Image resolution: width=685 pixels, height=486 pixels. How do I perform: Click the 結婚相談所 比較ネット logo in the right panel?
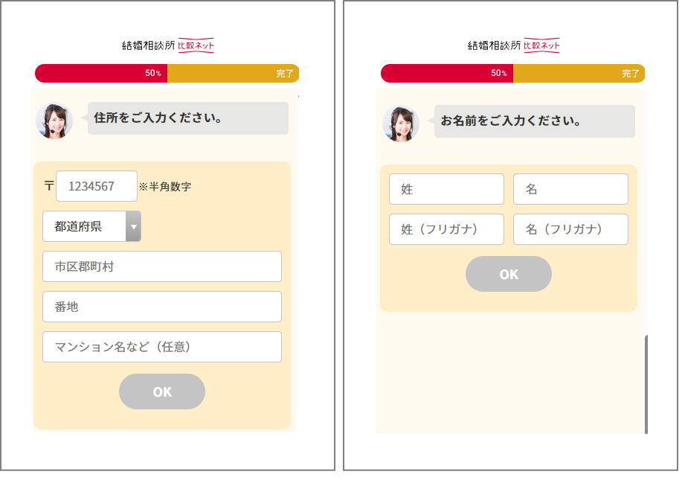coord(513,45)
